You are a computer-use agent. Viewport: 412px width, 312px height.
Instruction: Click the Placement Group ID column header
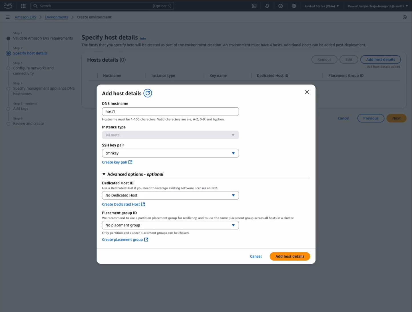[346, 76]
